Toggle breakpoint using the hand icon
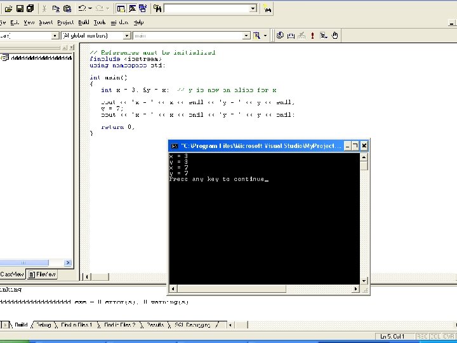 [x=335, y=36]
